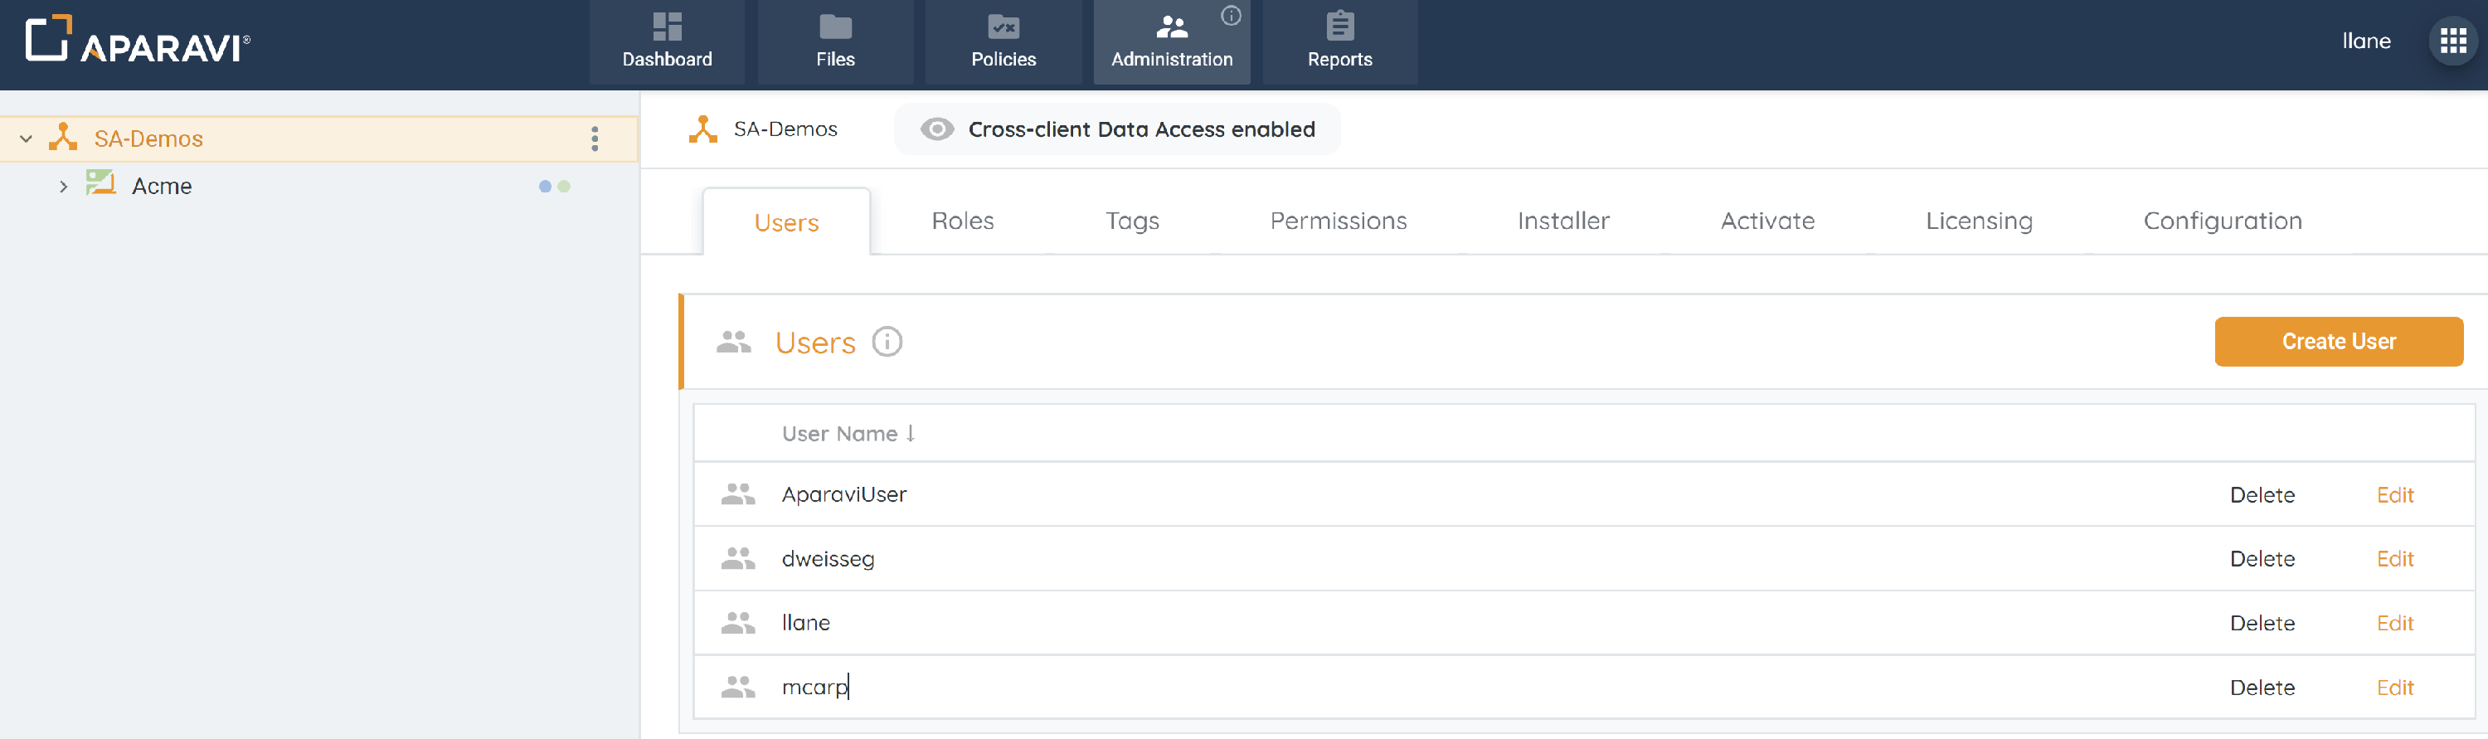This screenshot has height=739, width=2488.
Task: Click the Create User button
Action: pos(2337,342)
